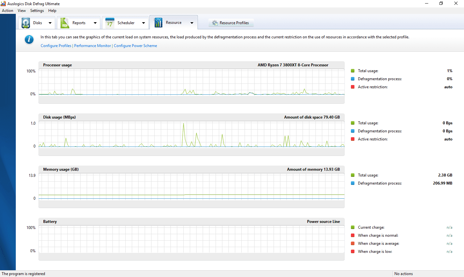
Task: Click the Disks hard drive icon
Action: coord(26,23)
